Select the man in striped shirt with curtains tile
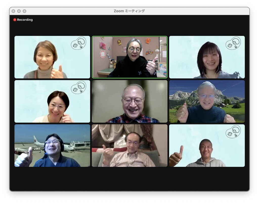The image size is (259, 203). click(x=129, y=146)
